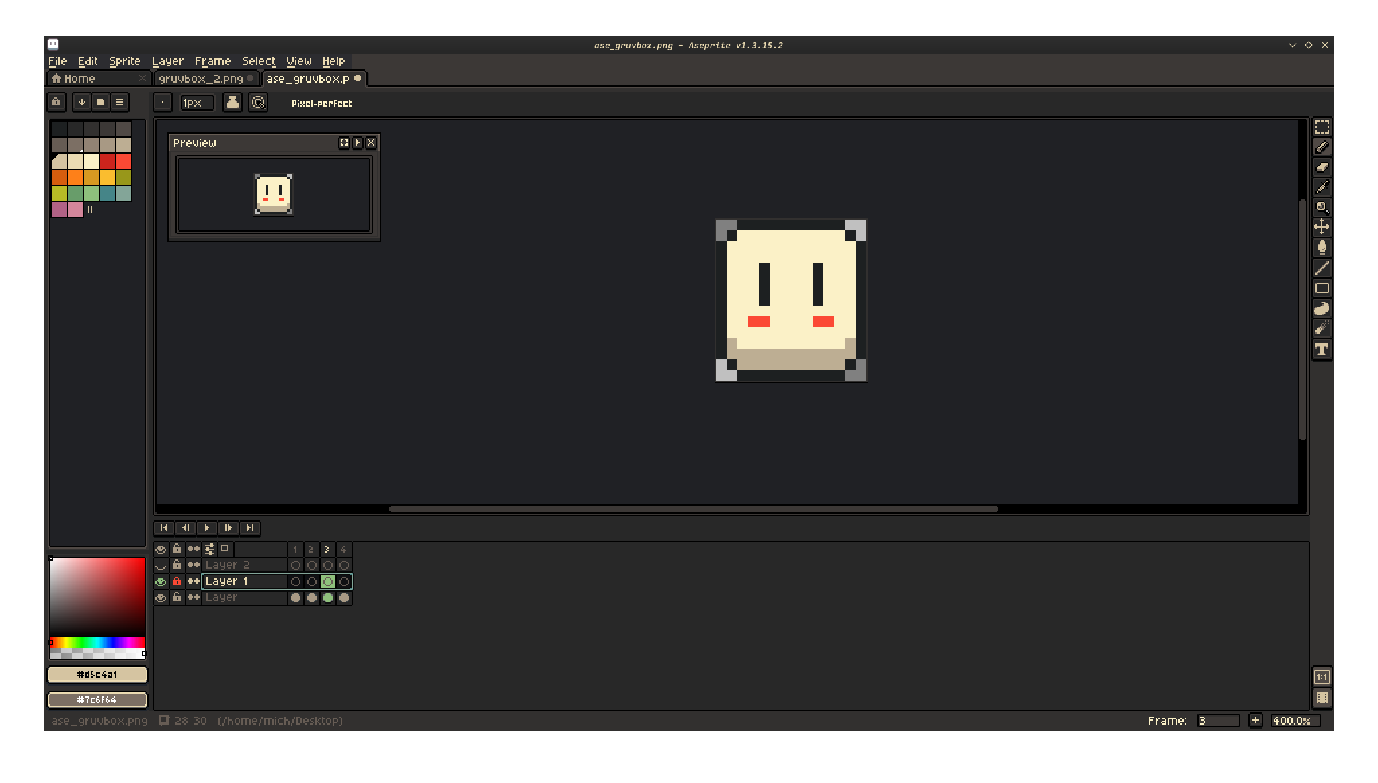1378x783 pixels.
Task: Open the brush type selector
Action: click(x=163, y=103)
